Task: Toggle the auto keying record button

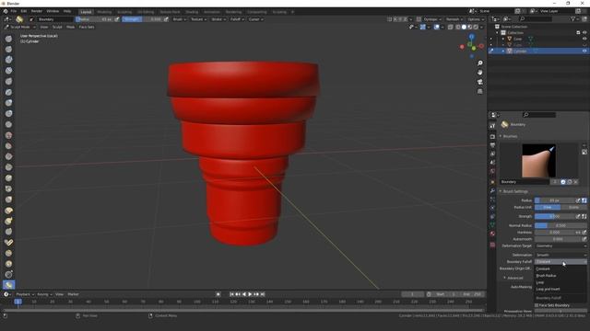Action: 218,294
